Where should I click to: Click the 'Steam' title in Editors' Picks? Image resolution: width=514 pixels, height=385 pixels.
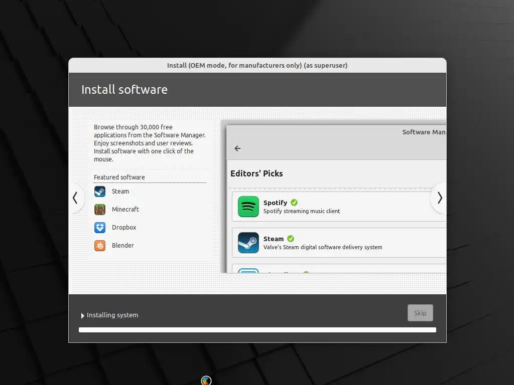coord(274,239)
